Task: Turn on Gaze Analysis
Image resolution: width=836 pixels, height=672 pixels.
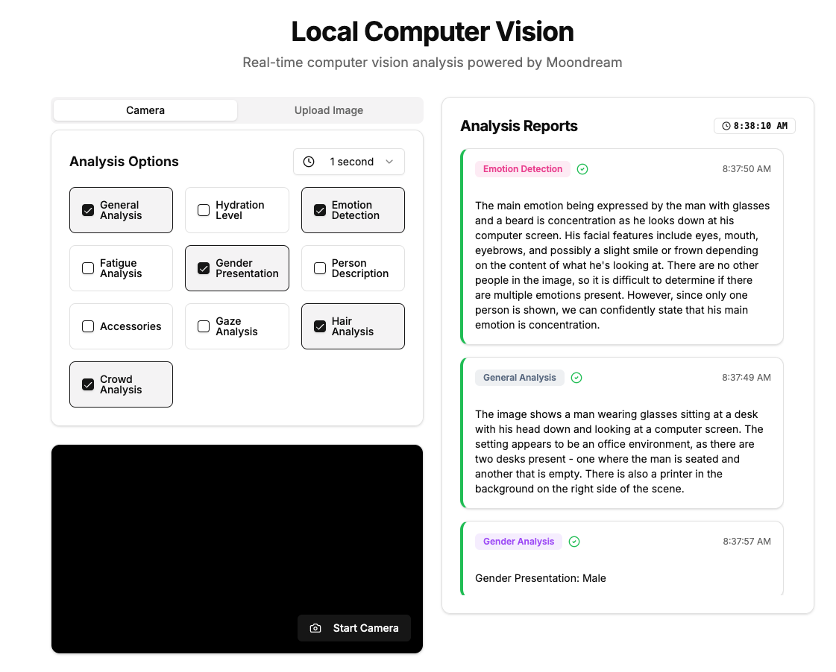Action: [x=204, y=326]
